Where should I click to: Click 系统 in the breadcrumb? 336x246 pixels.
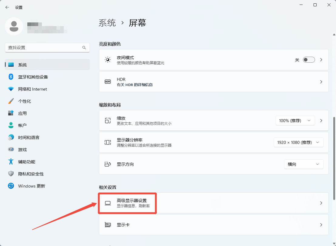[107, 23]
